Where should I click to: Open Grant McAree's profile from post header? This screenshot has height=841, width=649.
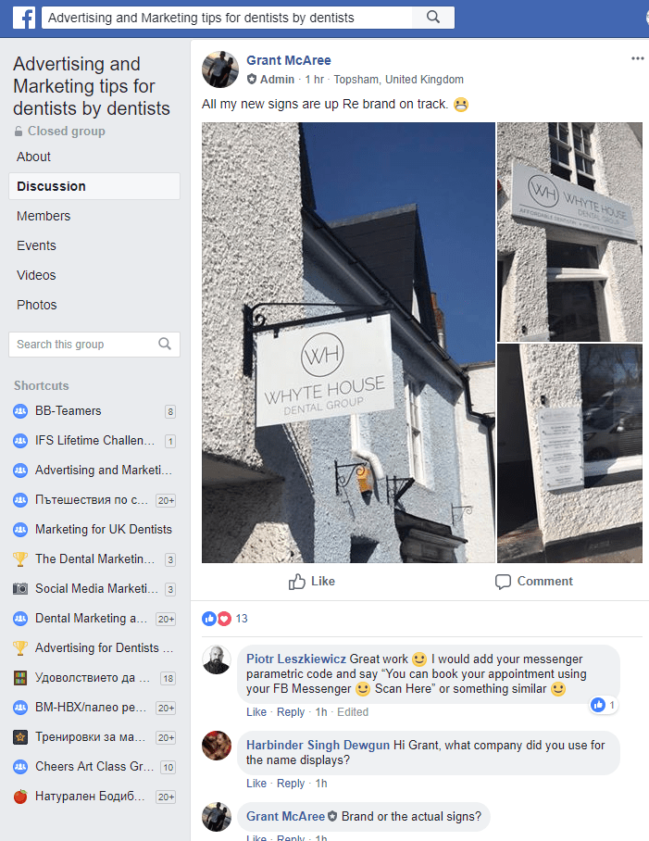pos(288,60)
